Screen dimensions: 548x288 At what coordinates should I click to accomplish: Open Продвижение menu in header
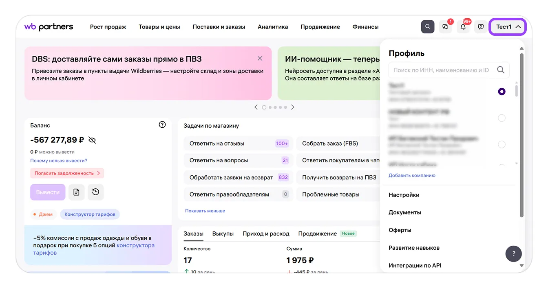click(320, 27)
